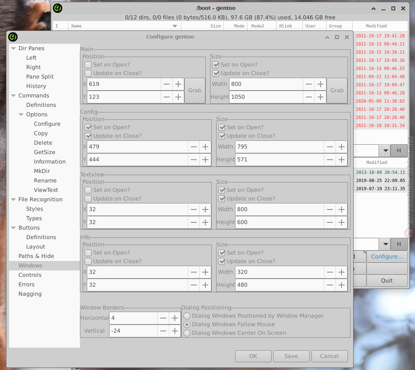The image size is (415, 370).
Task: Collapse the Commands tree node
Action: (x=13, y=95)
